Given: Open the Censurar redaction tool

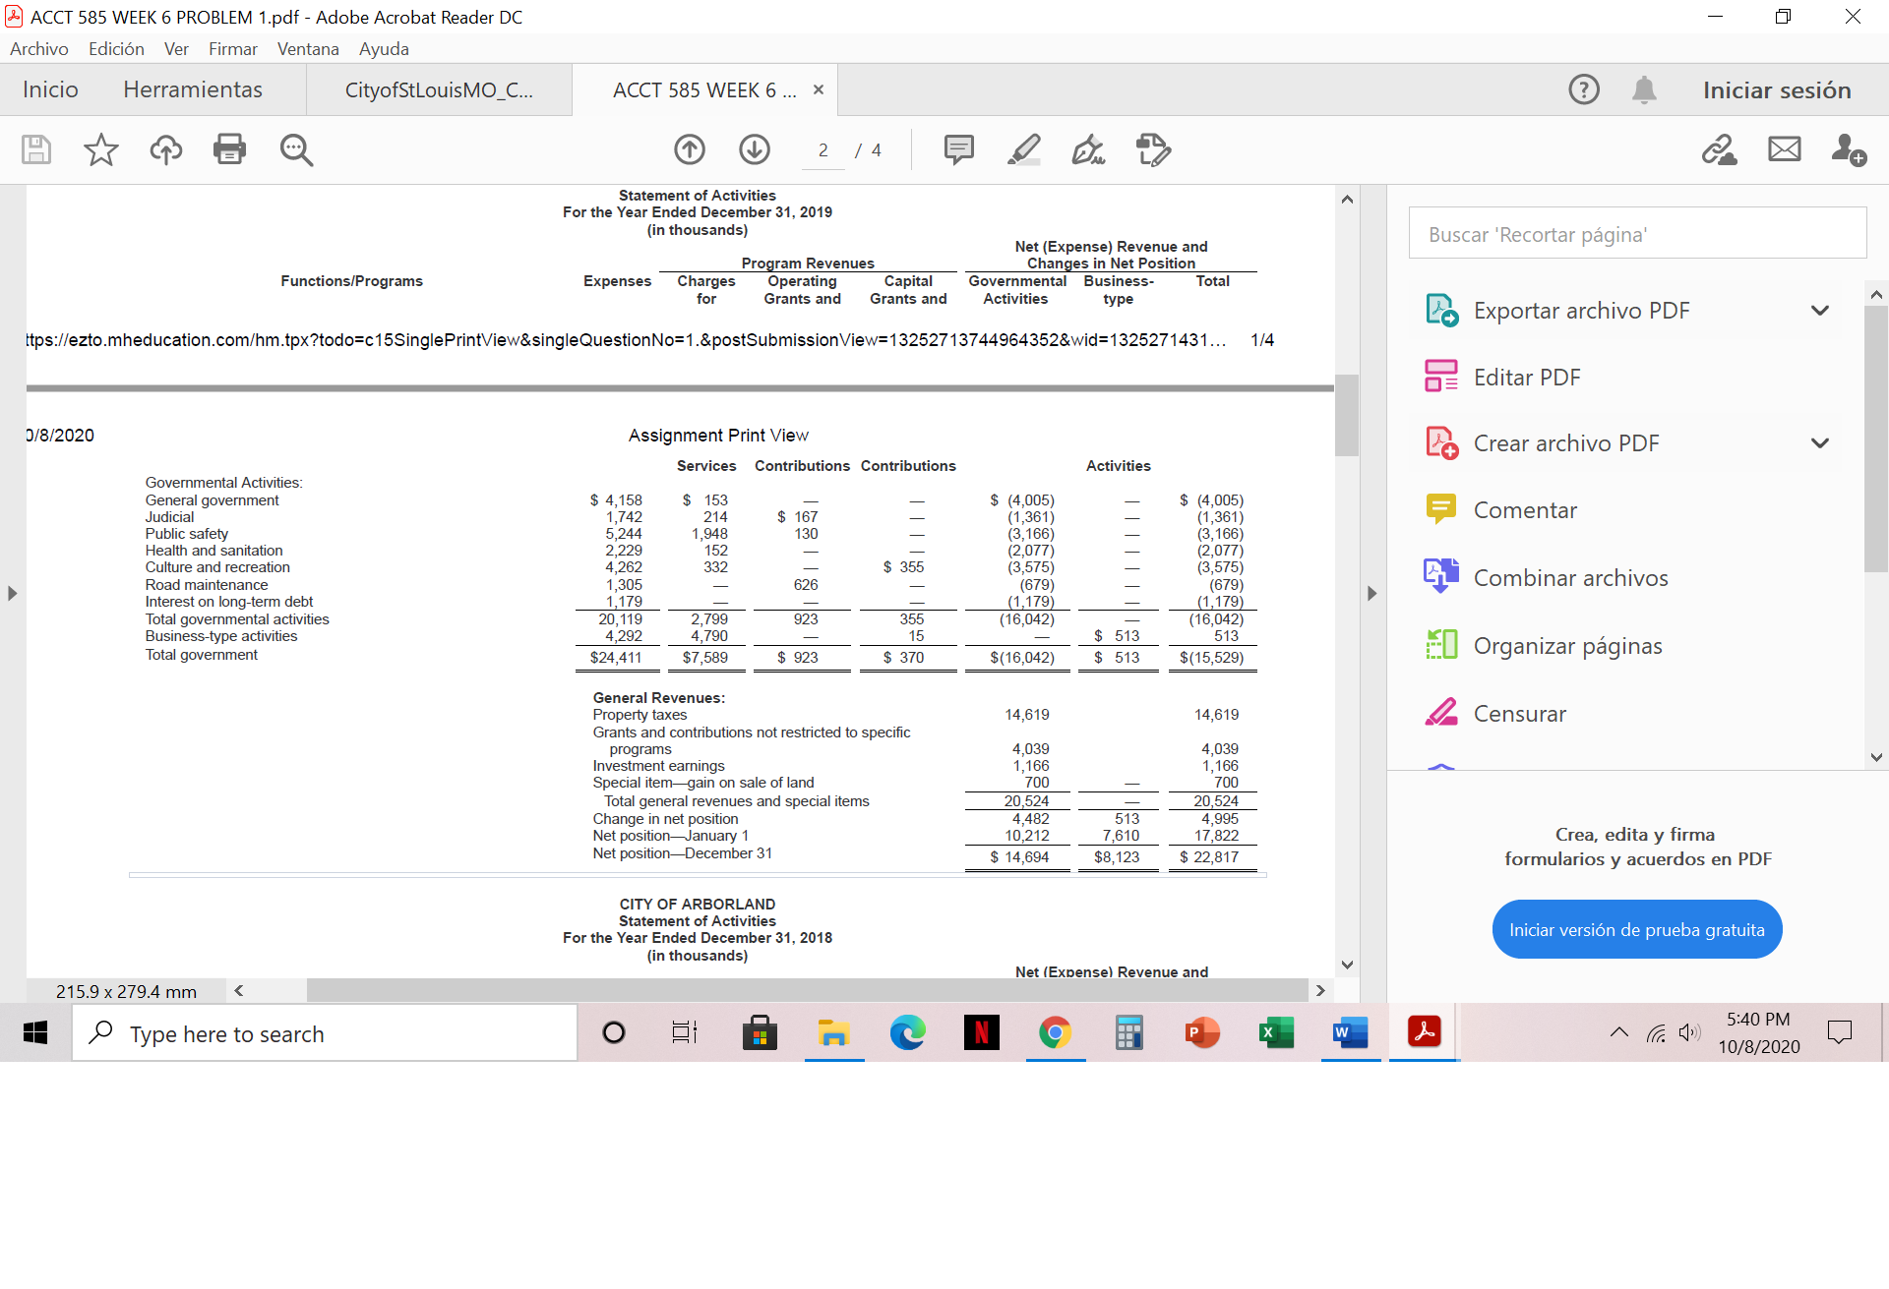Looking at the screenshot, I should coord(1522,713).
